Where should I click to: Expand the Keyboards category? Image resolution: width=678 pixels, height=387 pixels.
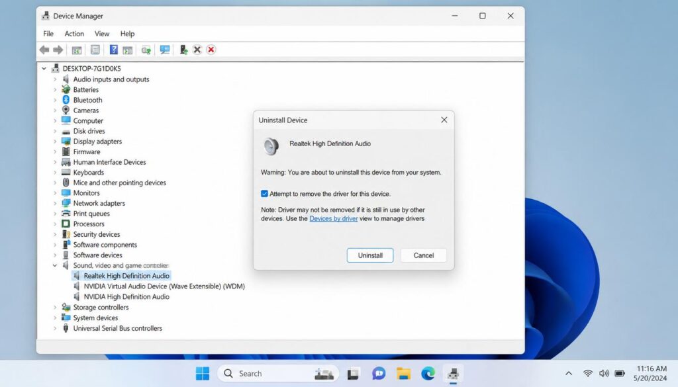(55, 173)
